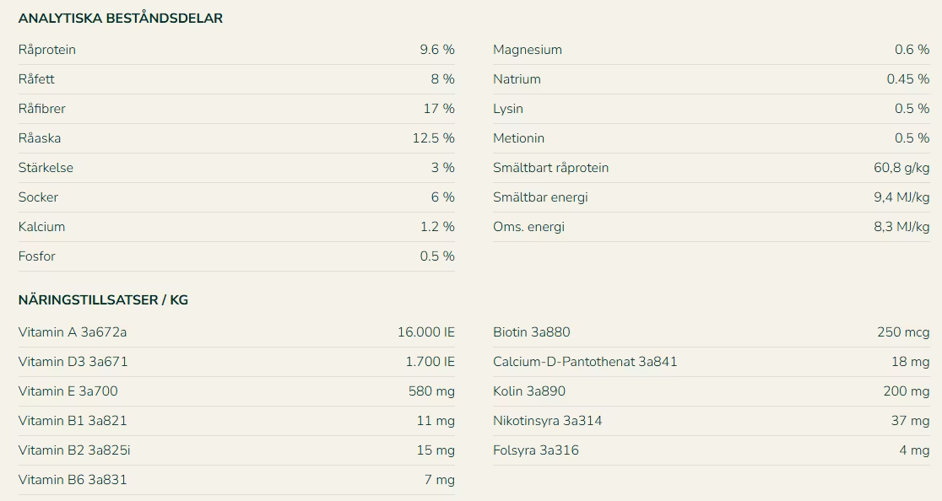Click the Råfibrer label
This screenshot has height=501, width=942.
tap(42, 109)
